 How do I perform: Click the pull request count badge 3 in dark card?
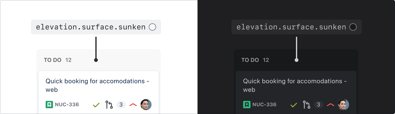click(x=318, y=105)
